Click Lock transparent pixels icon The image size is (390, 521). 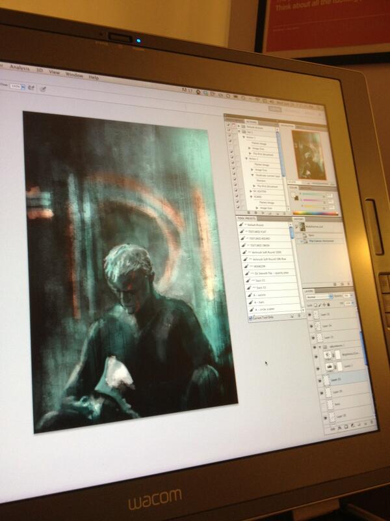click(315, 305)
